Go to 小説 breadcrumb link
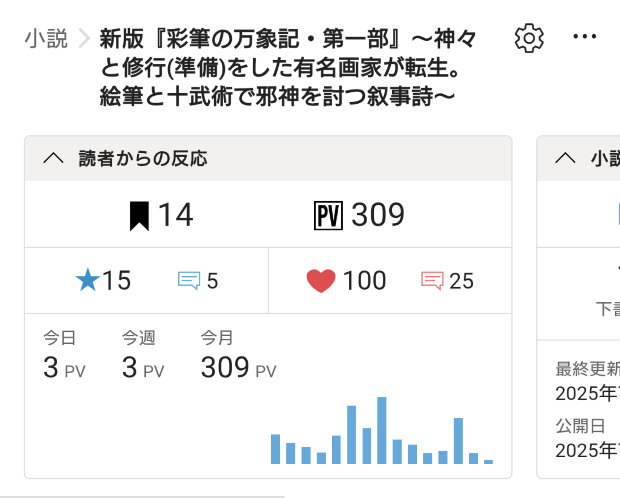This screenshot has width=620, height=498. coord(46,38)
